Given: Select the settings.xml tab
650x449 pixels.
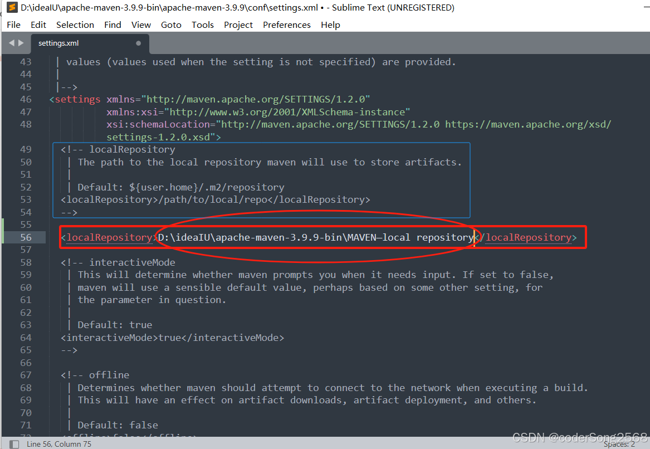Looking at the screenshot, I should (x=90, y=43).
